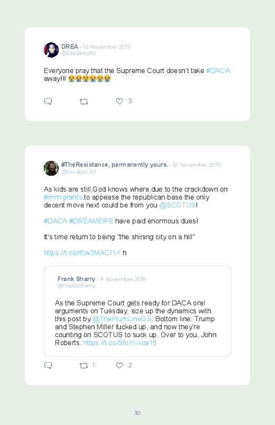Click reply icon on DREA's tweet
Screen dimensions: 275x425
[48, 102]
